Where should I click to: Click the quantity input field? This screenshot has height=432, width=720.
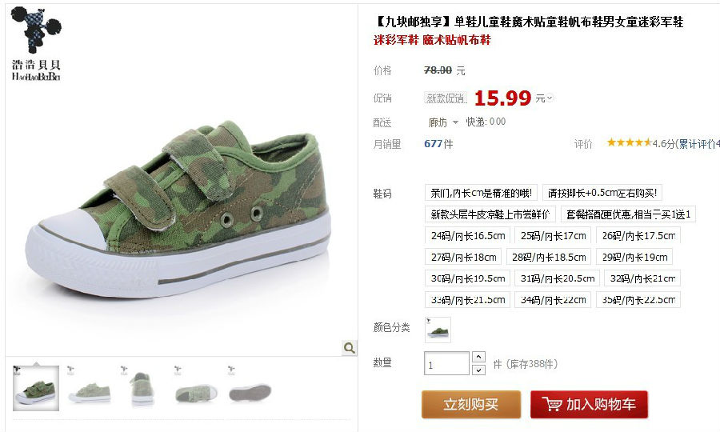click(x=446, y=363)
